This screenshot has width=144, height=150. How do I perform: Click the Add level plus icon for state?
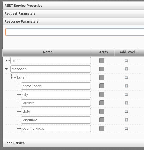(x=126, y=111)
